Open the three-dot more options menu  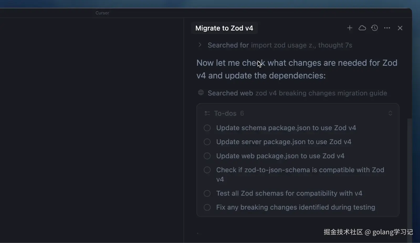point(387,28)
